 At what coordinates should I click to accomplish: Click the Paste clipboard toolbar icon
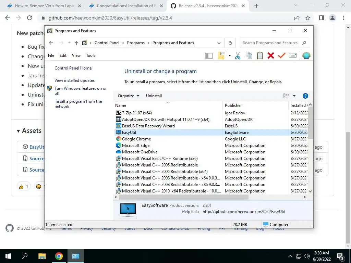(x=260, y=55)
